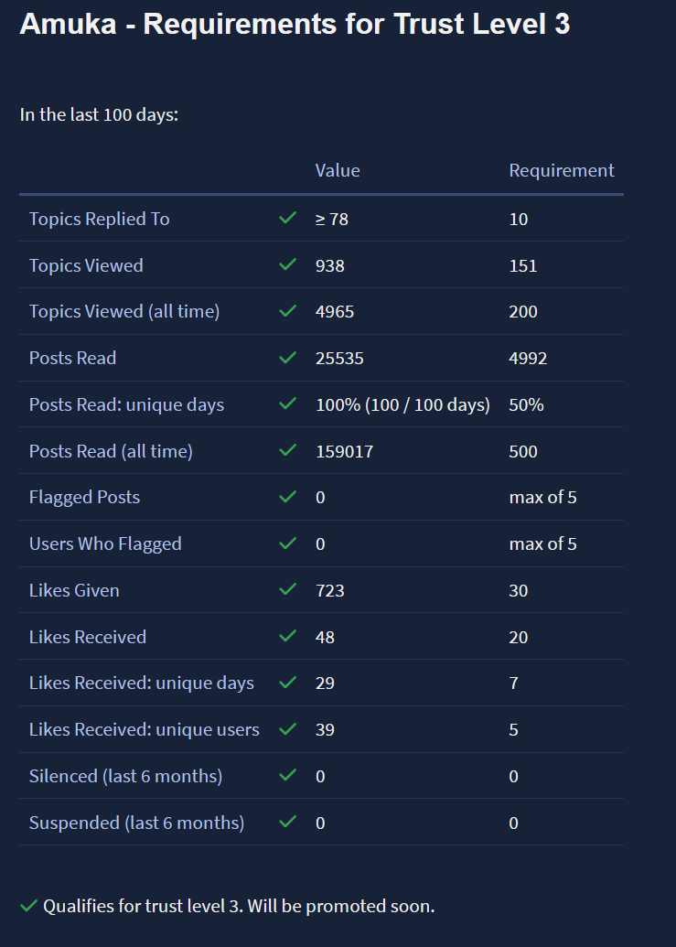
Task: Click the Requirement column header
Action: (x=562, y=170)
